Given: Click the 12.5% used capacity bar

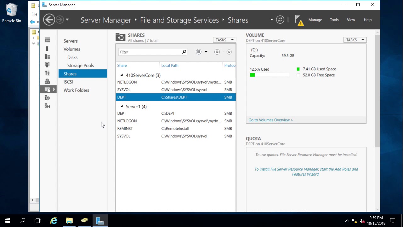Looking at the screenshot, I should 269,75.
